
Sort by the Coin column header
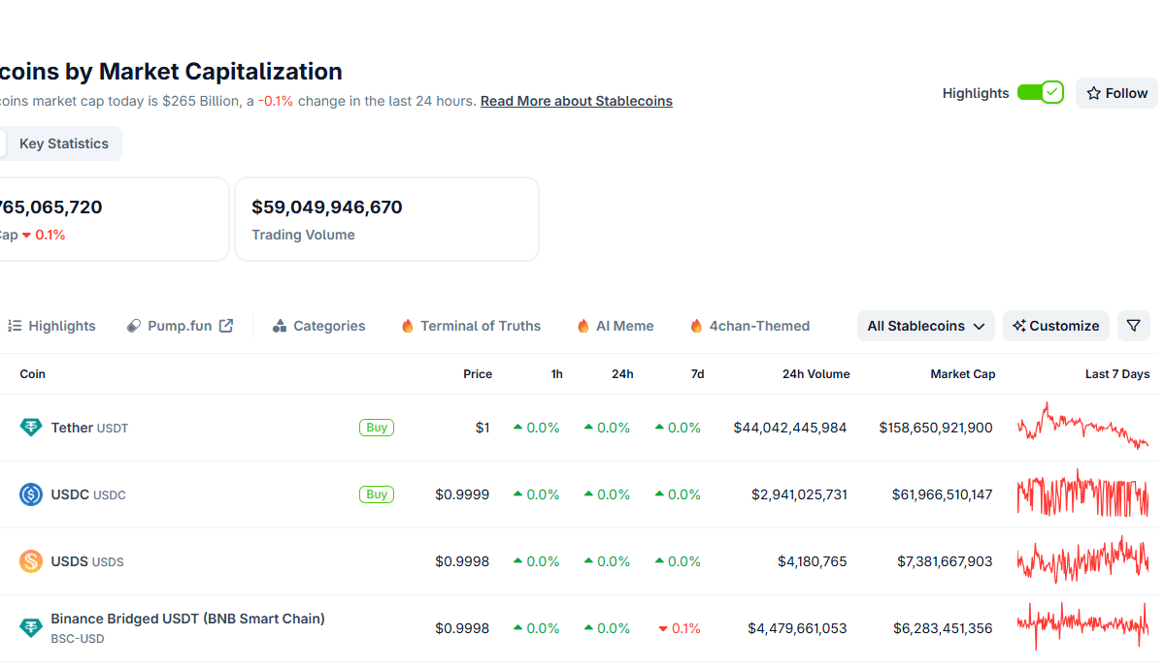[33, 374]
